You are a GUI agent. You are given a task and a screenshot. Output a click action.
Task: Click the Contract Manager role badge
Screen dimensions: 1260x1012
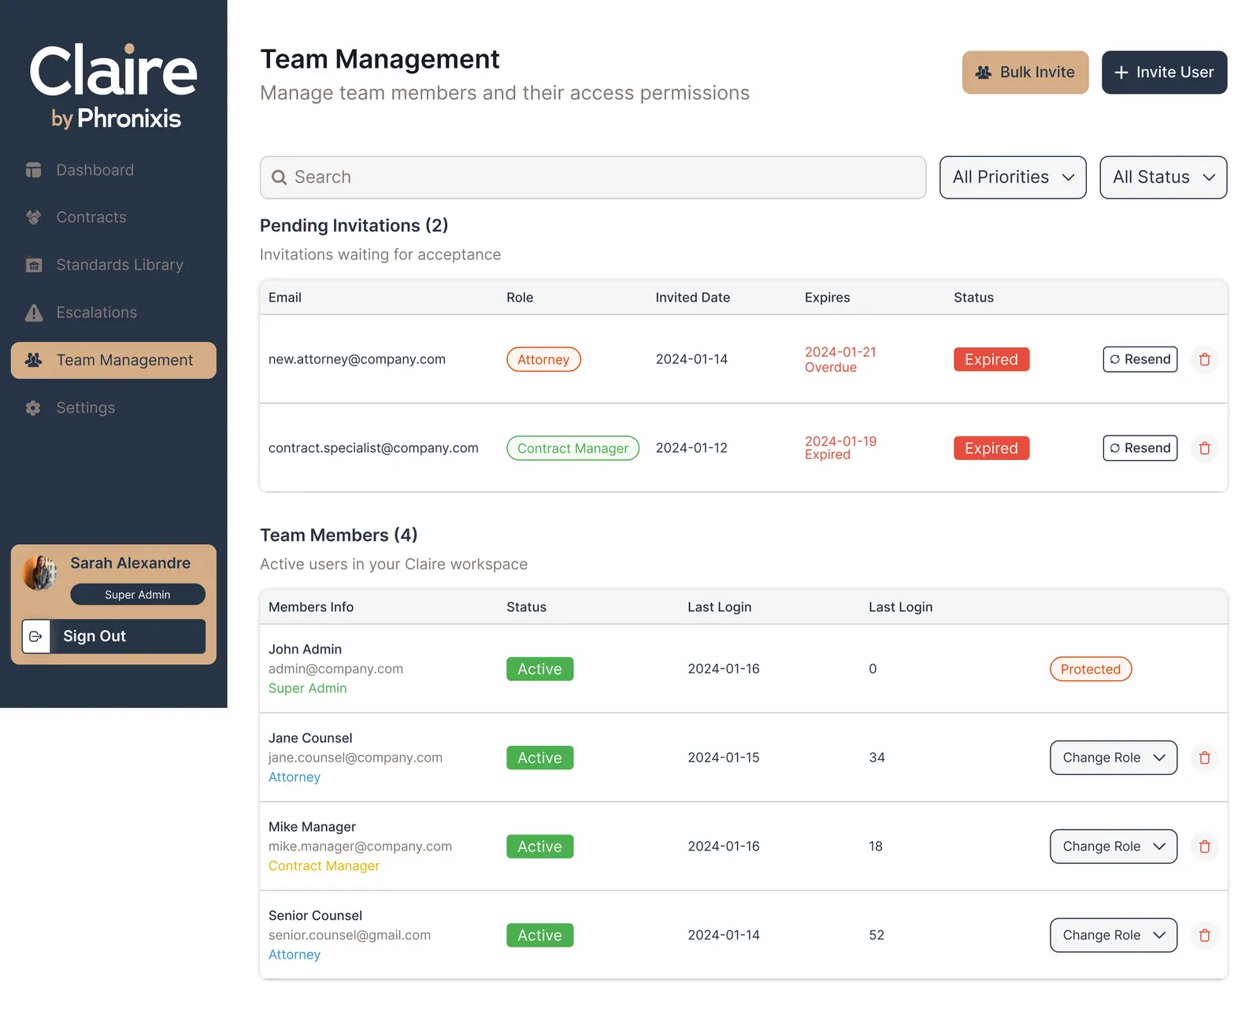coord(573,448)
